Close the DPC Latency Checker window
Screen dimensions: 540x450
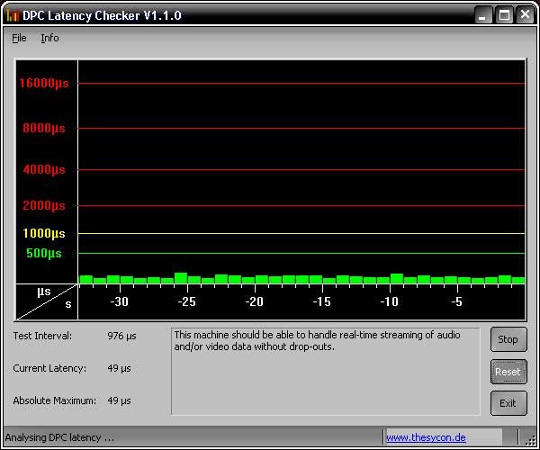point(525,14)
